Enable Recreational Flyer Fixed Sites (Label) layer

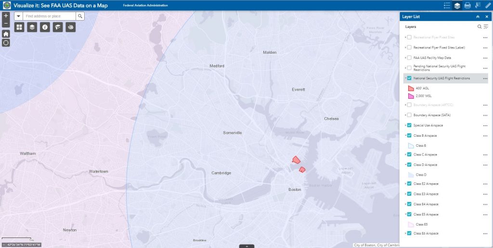[x=409, y=47]
